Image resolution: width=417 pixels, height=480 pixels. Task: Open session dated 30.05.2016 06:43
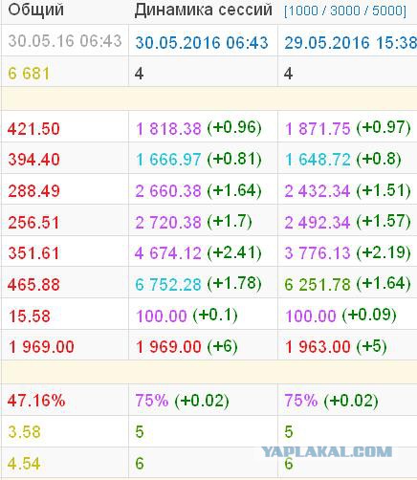pyautogui.click(x=202, y=42)
